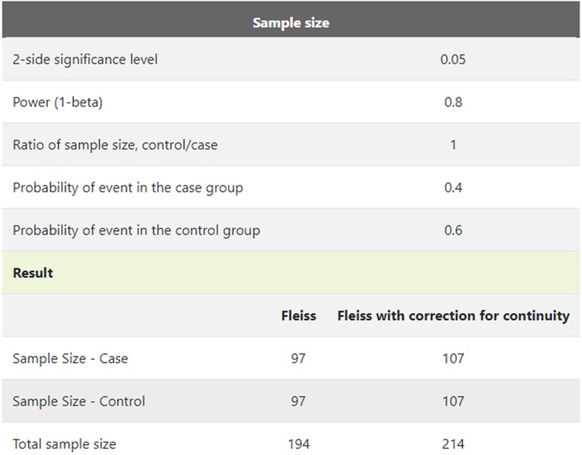Select "Probability of event in the control group"
The image size is (582, 455).
pos(136,230)
